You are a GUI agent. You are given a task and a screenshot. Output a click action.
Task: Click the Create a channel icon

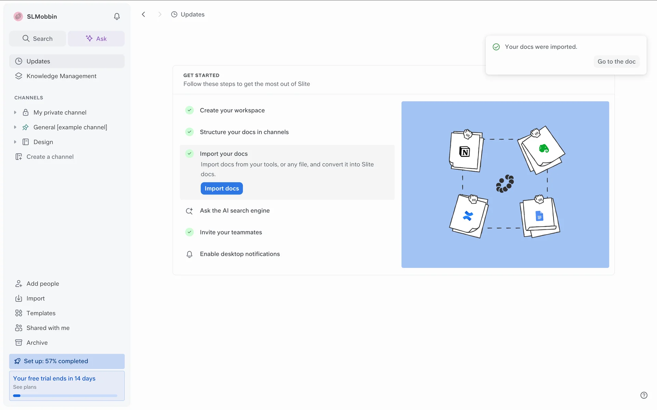click(19, 157)
